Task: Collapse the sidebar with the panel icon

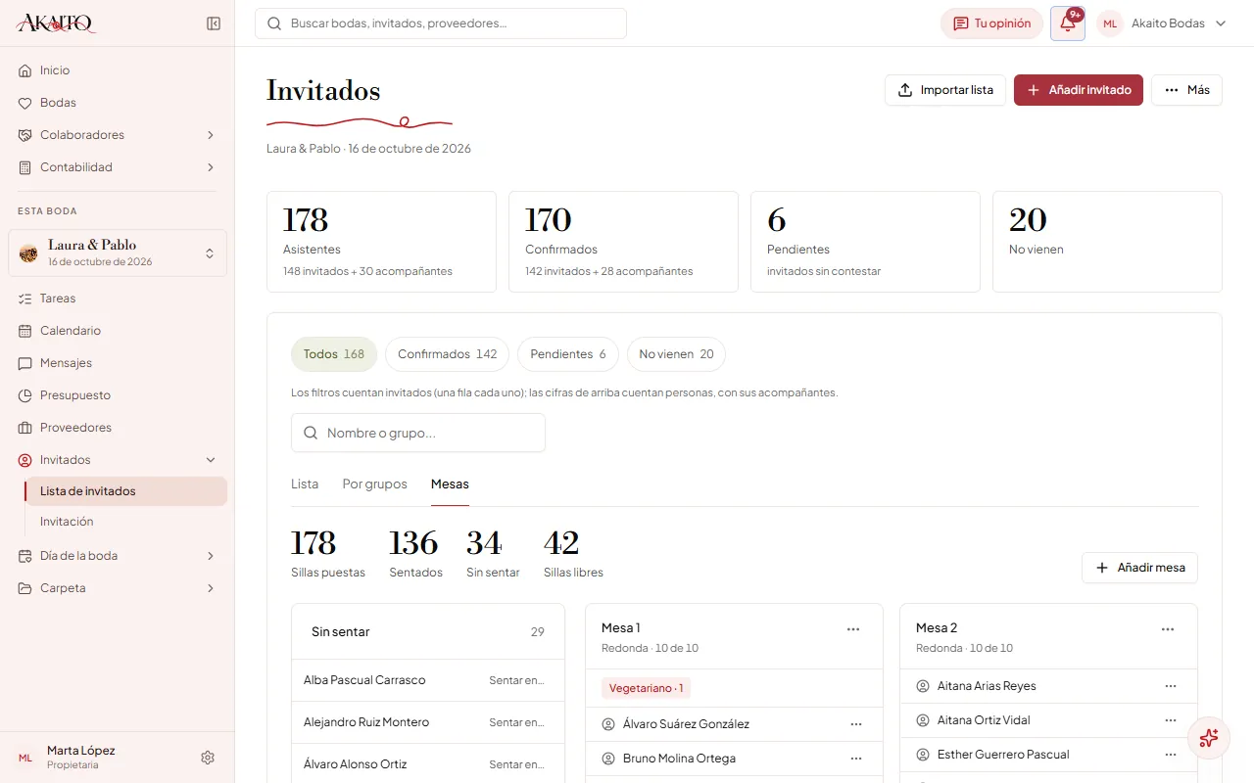Action: [214, 23]
